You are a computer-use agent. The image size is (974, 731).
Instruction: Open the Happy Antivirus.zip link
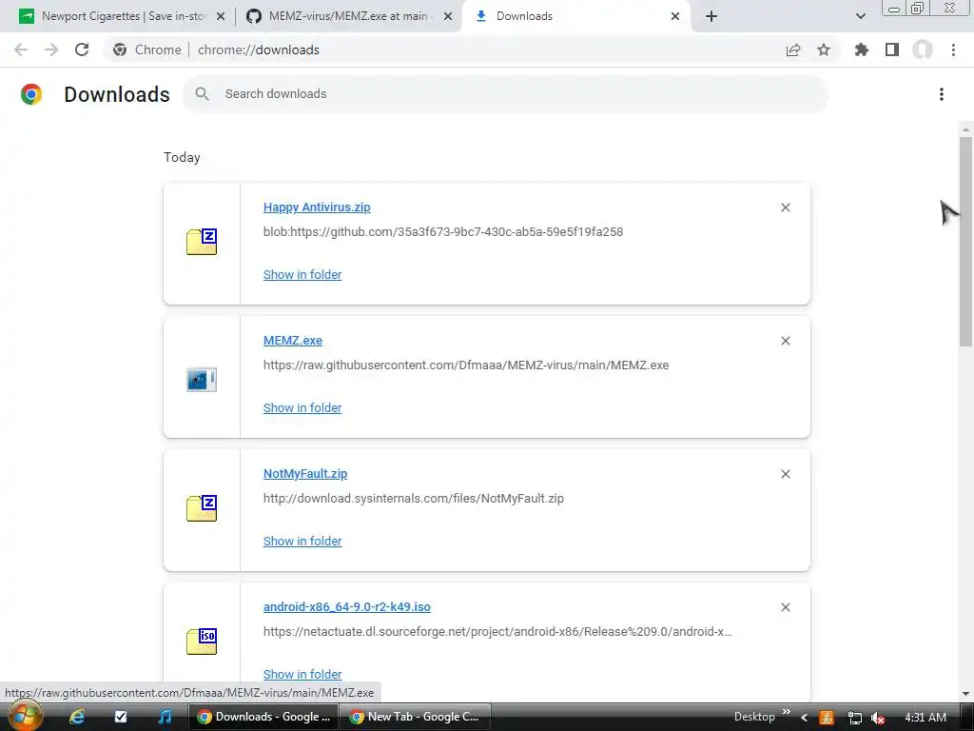[317, 207]
